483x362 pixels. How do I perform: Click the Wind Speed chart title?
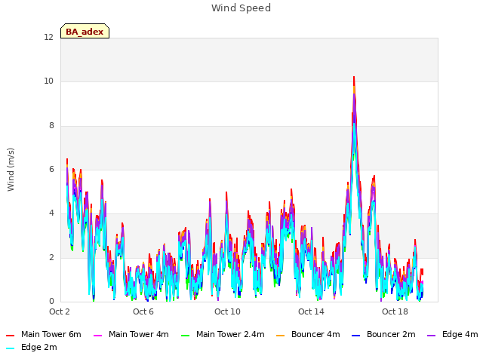pyautogui.click(x=241, y=8)
